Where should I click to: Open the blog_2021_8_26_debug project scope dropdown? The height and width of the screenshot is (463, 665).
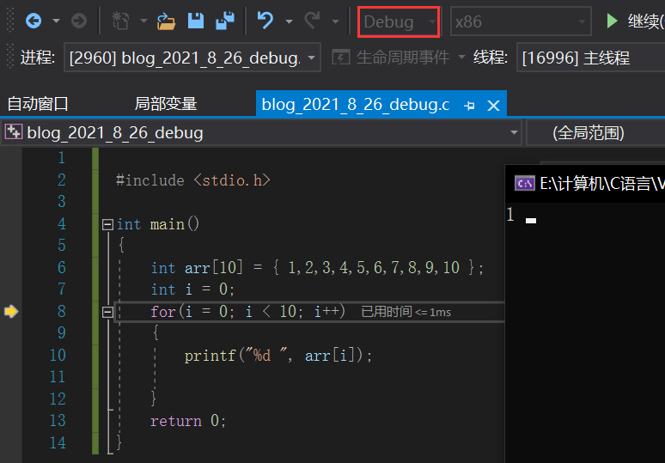261,132
